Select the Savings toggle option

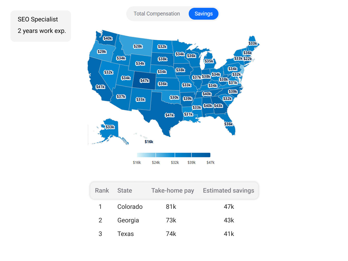pyautogui.click(x=203, y=14)
